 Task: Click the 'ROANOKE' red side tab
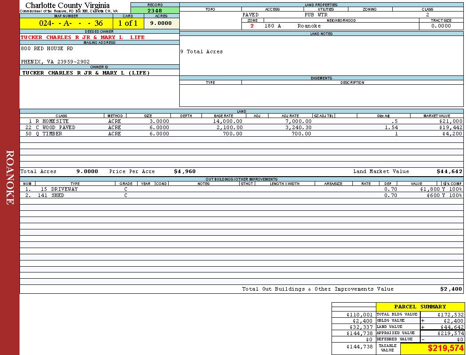point(10,177)
